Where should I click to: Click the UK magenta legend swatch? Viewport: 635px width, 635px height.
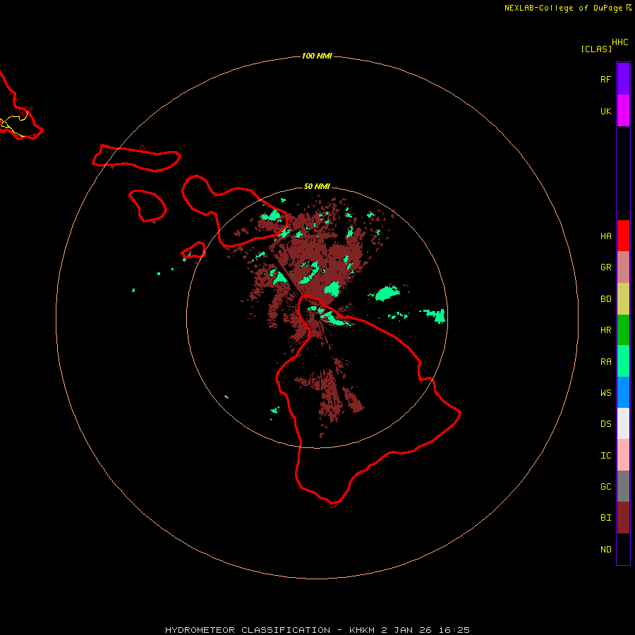tap(623, 111)
